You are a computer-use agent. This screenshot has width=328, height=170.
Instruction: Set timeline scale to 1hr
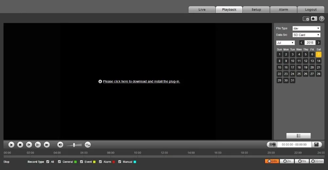302,161
